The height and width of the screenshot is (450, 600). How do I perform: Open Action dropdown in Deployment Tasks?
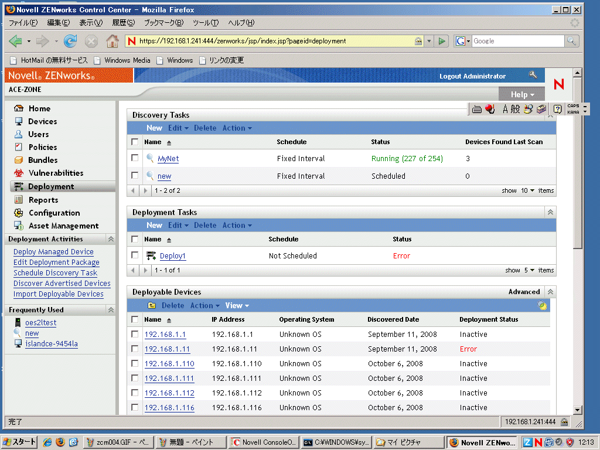(x=237, y=226)
